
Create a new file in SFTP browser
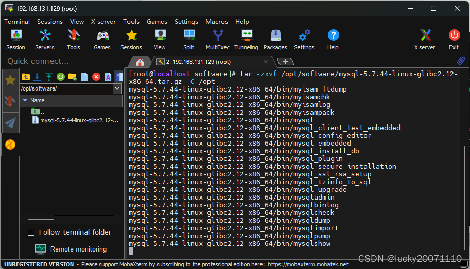[84, 77]
